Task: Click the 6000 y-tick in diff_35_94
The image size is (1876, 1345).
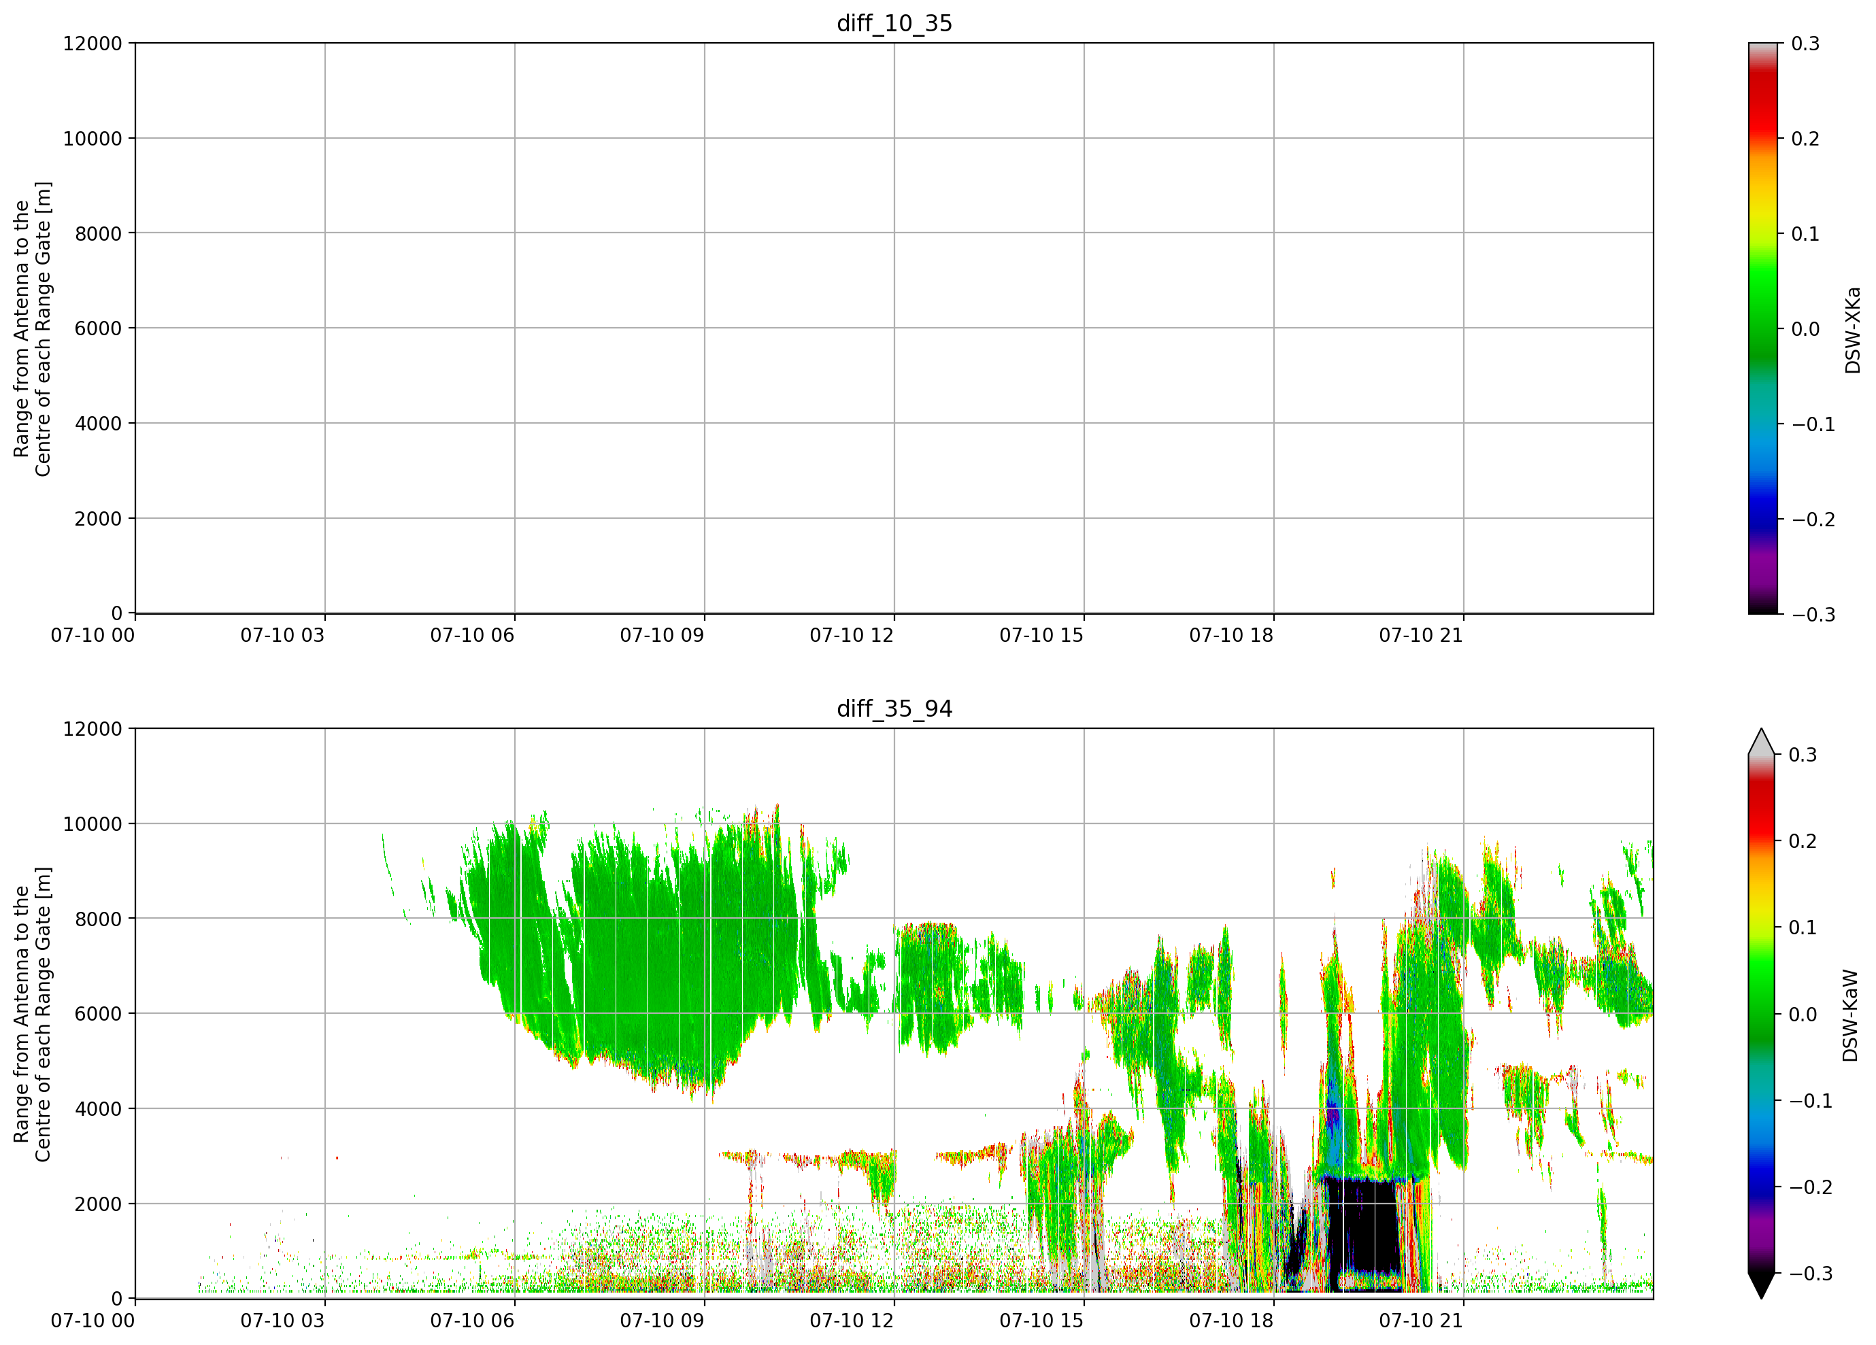Action: coord(99,1013)
